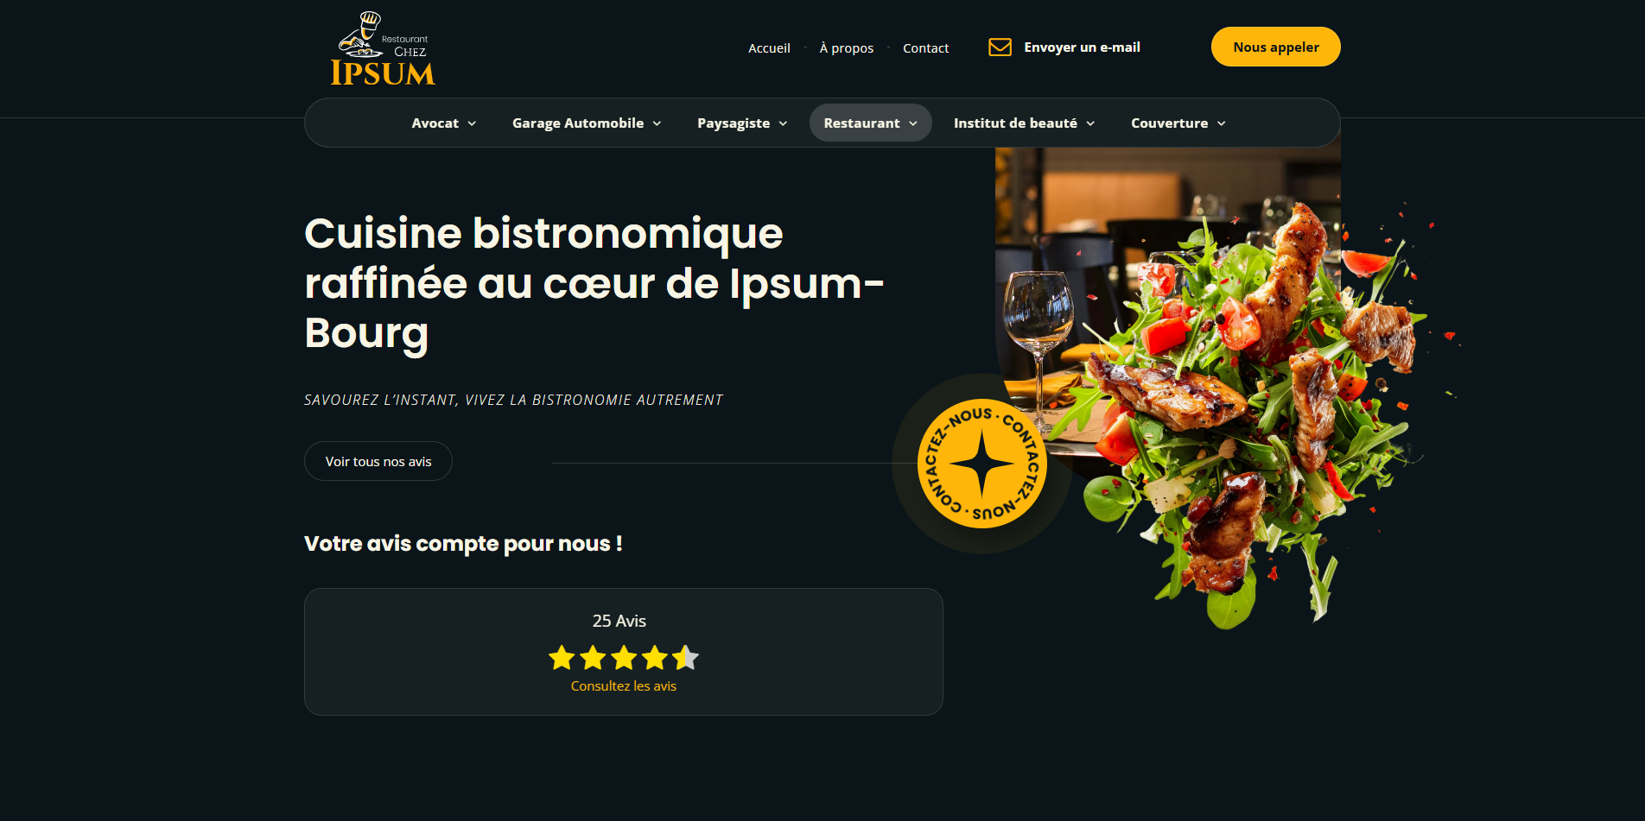Image resolution: width=1645 pixels, height=821 pixels.
Task: Click the star rating row
Action: pos(624,658)
